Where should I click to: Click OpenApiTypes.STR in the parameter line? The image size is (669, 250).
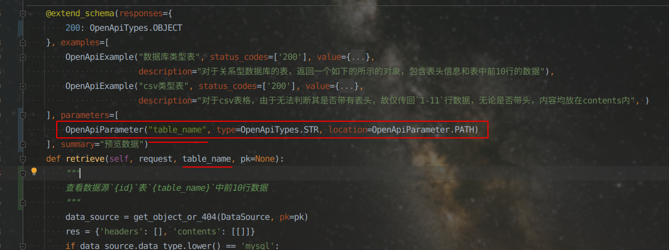point(279,129)
